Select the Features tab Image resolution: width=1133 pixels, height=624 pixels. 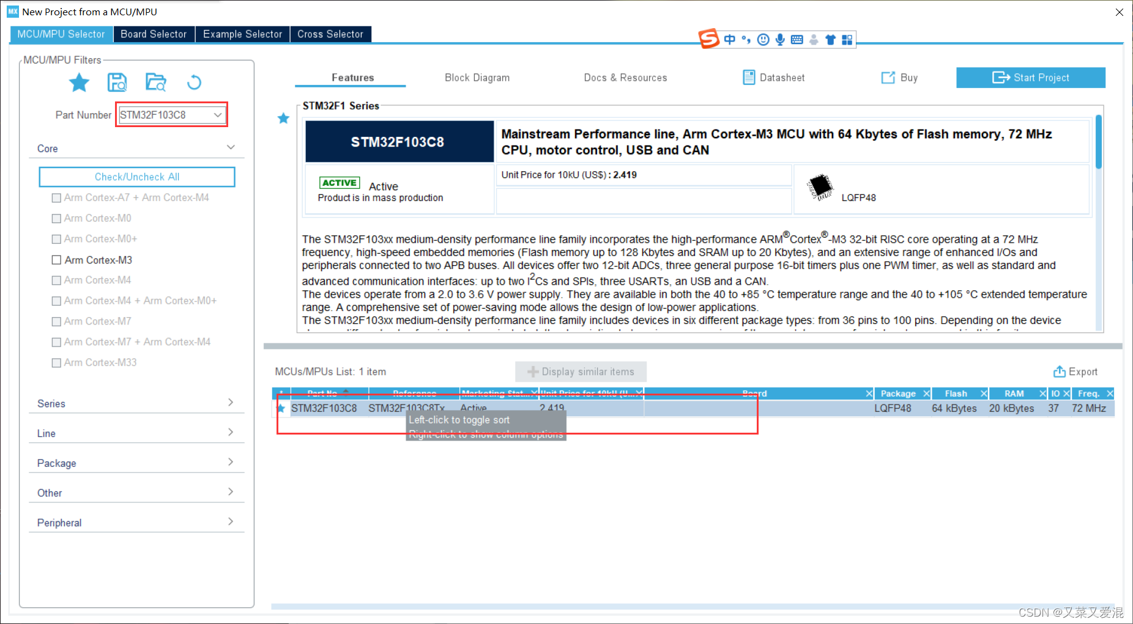click(x=352, y=78)
